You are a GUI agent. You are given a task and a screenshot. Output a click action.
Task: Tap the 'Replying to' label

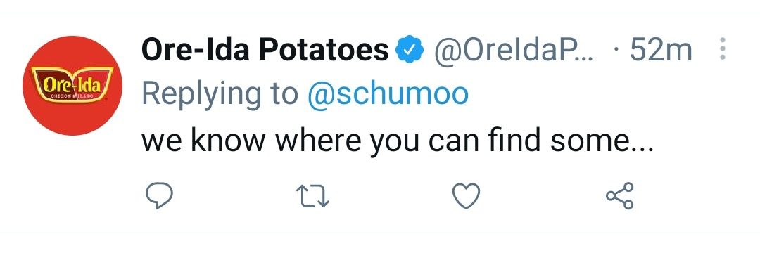click(220, 96)
